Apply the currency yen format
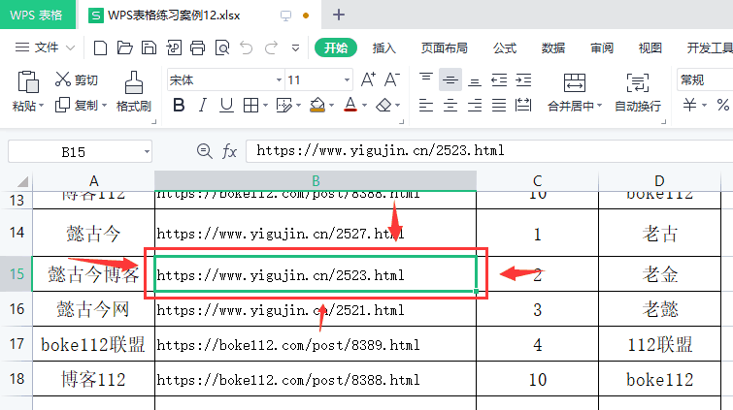Screen dimensions: 733x410 [x=689, y=105]
